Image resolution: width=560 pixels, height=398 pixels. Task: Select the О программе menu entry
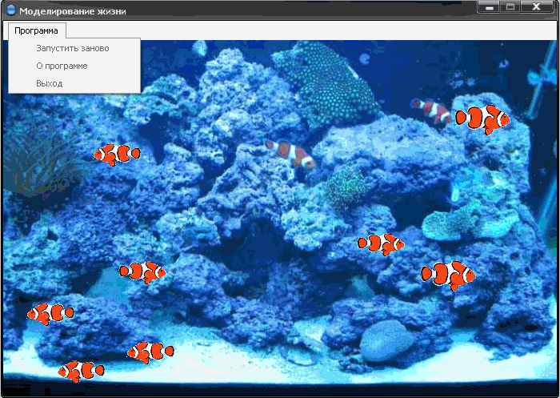[x=74, y=66]
